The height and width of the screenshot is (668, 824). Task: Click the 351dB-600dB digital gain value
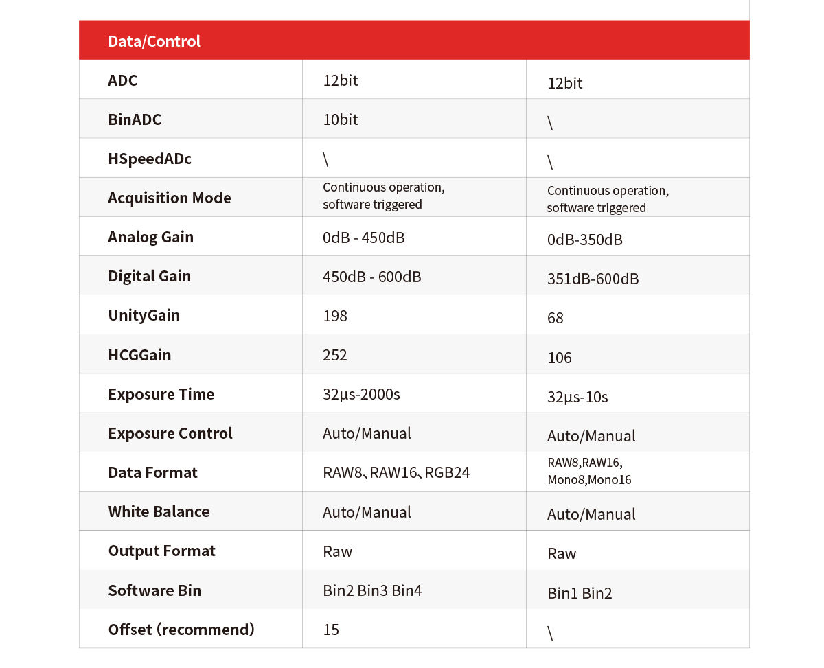593,279
